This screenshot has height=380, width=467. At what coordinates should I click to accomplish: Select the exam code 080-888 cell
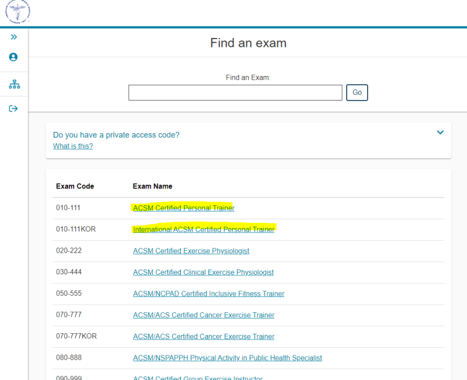(x=69, y=357)
